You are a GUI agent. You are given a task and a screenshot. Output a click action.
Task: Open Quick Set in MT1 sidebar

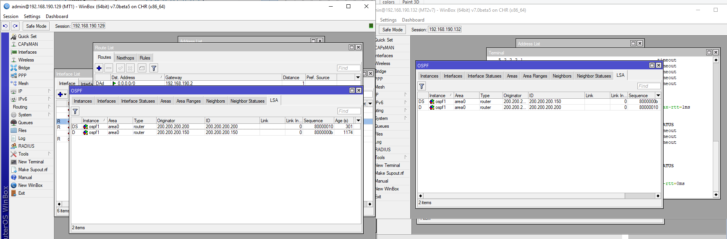27,36
